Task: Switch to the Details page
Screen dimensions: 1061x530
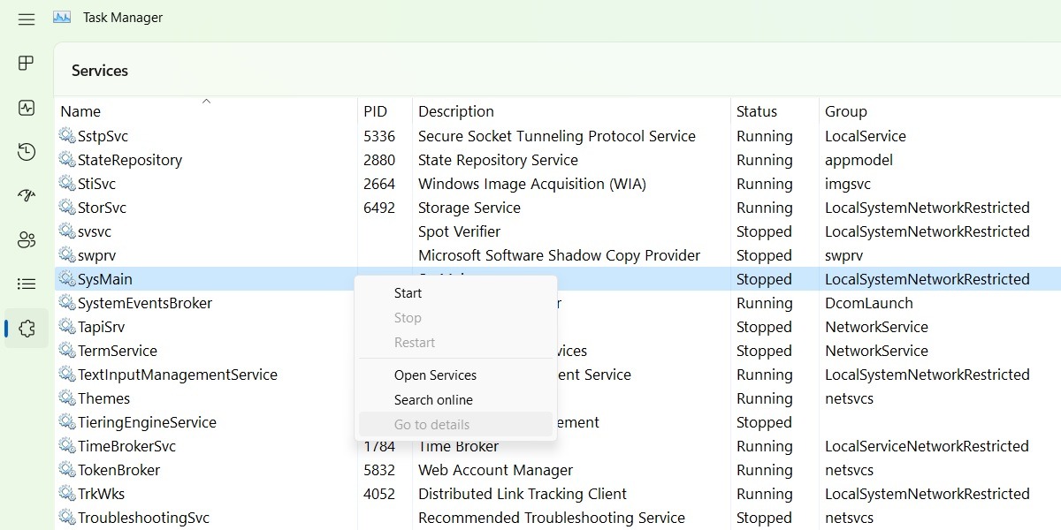Action: point(26,283)
